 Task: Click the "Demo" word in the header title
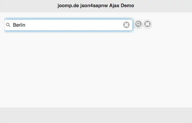pos(128,6)
